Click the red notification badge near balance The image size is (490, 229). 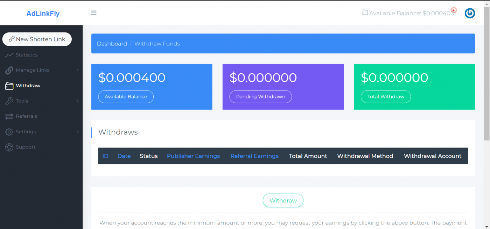(453, 10)
